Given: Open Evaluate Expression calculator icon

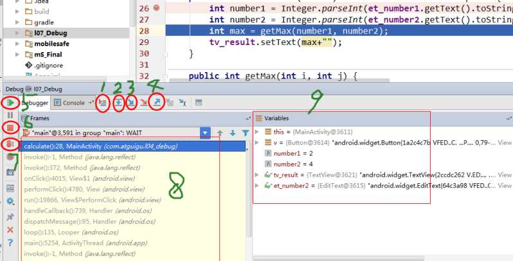Looking at the screenshot, I should tap(199, 103).
